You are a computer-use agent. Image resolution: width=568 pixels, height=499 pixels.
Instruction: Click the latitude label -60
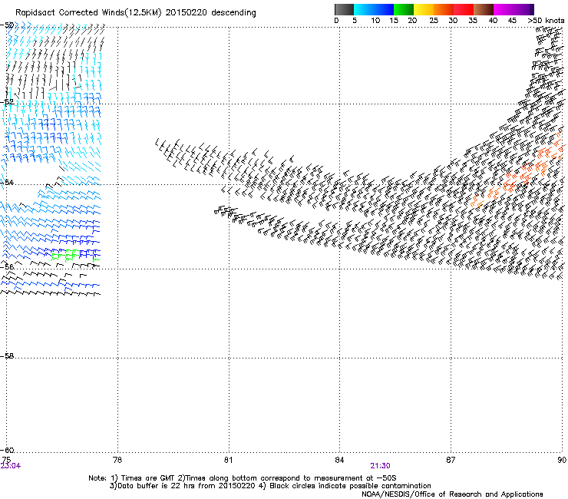tap(7, 450)
